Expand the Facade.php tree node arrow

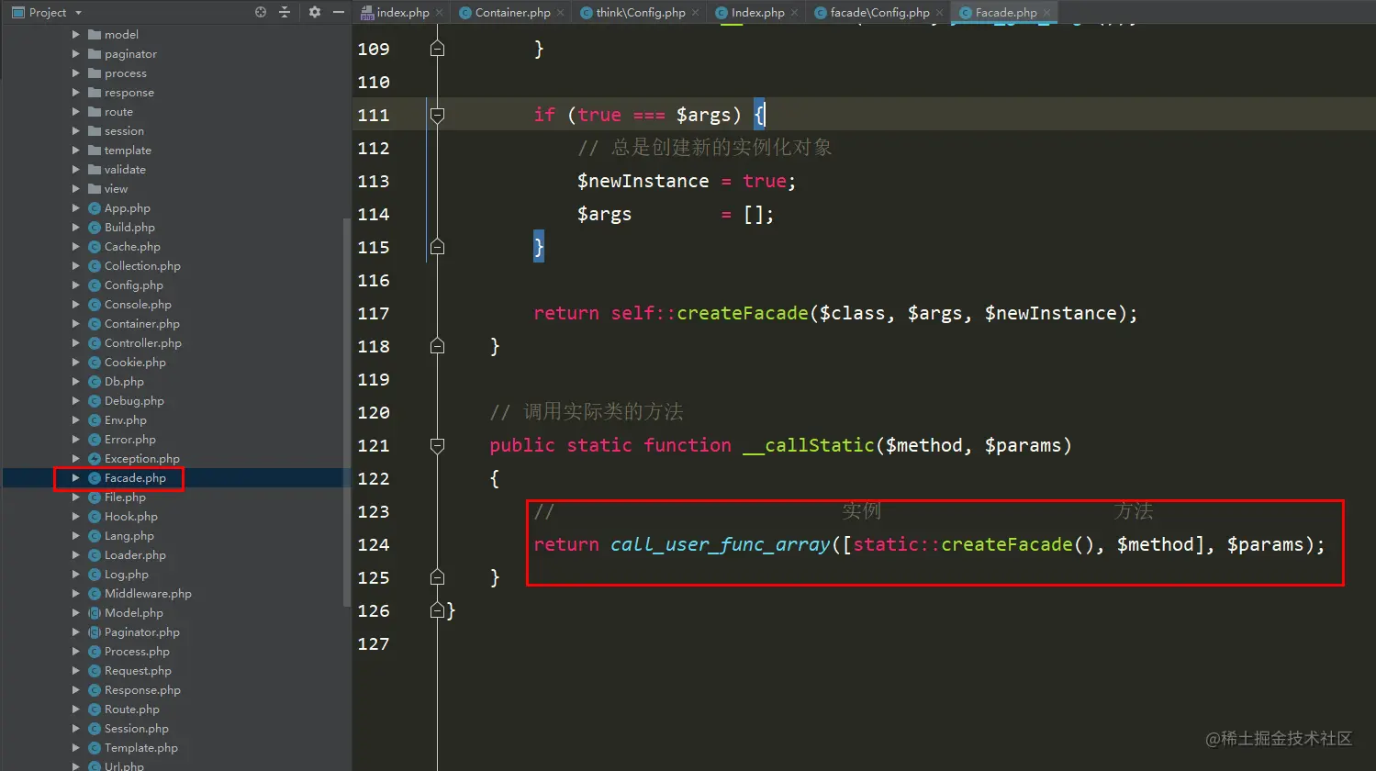click(x=76, y=478)
